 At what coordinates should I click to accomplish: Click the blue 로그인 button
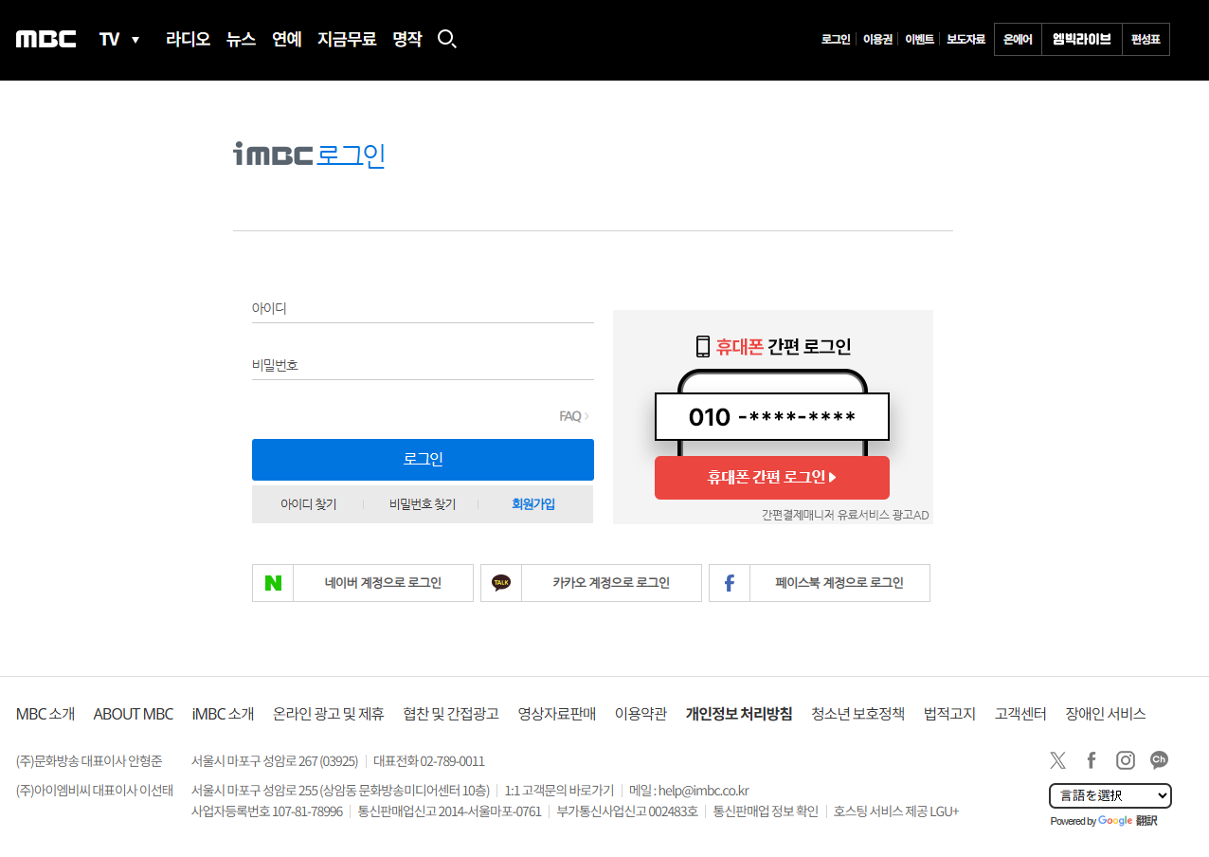(x=423, y=460)
